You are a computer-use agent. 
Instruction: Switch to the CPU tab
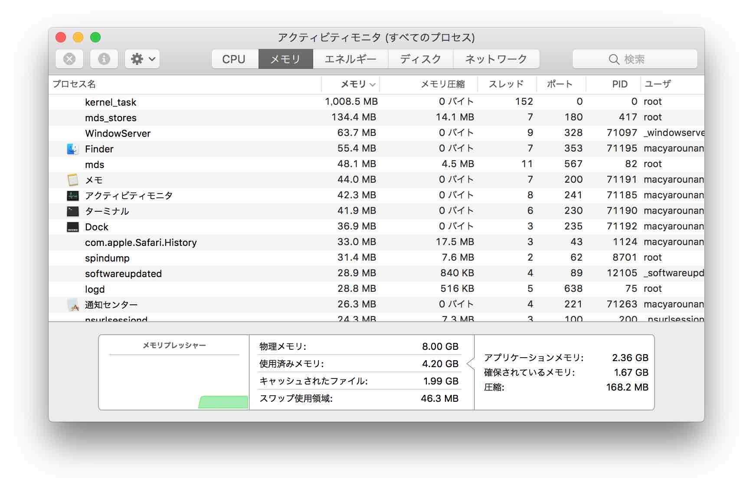pyautogui.click(x=235, y=59)
